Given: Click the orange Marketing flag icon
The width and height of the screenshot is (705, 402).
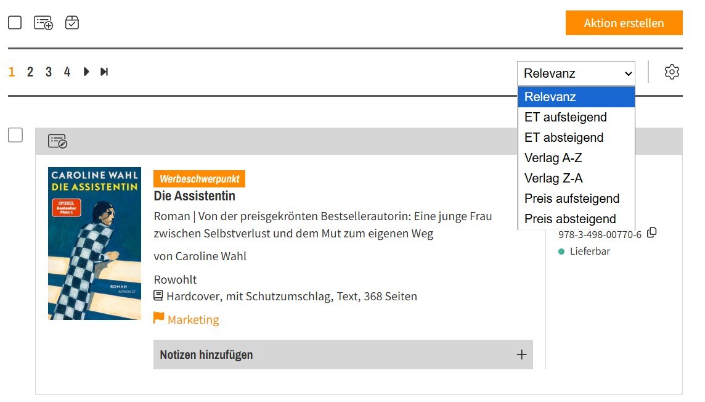Looking at the screenshot, I should pos(159,318).
